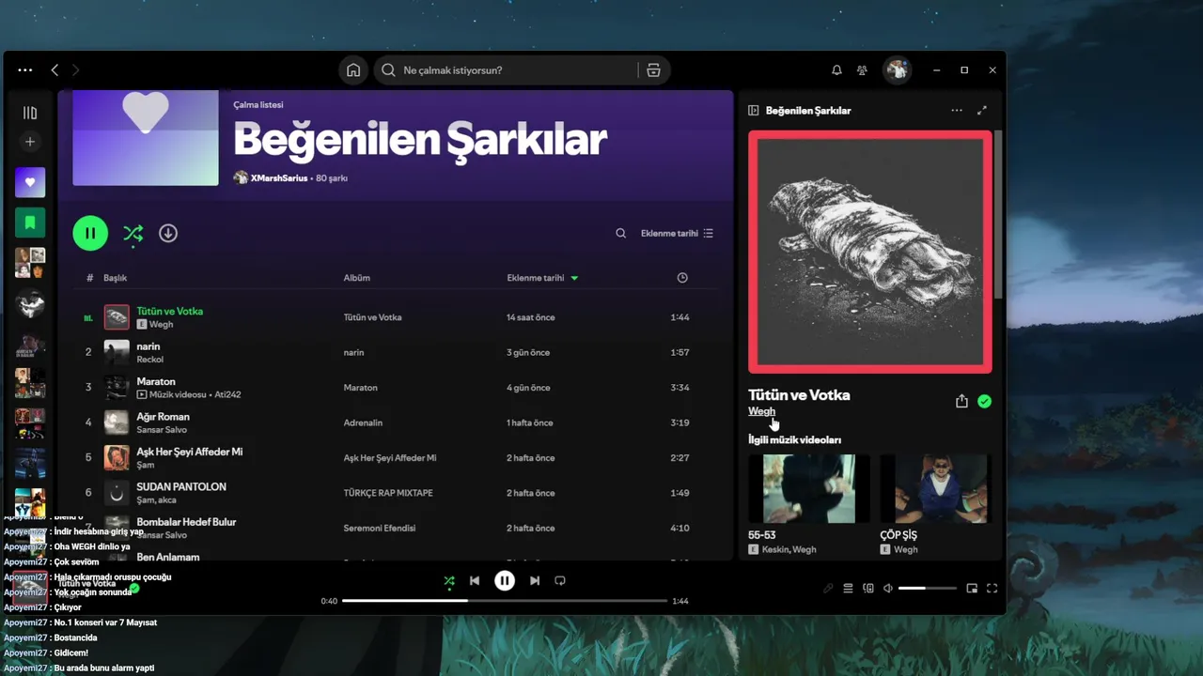Open notifications bell
The width and height of the screenshot is (1203, 676).
(x=836, y=70)
